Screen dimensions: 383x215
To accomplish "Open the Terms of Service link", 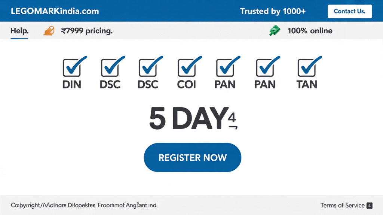I will coord(343,205).
